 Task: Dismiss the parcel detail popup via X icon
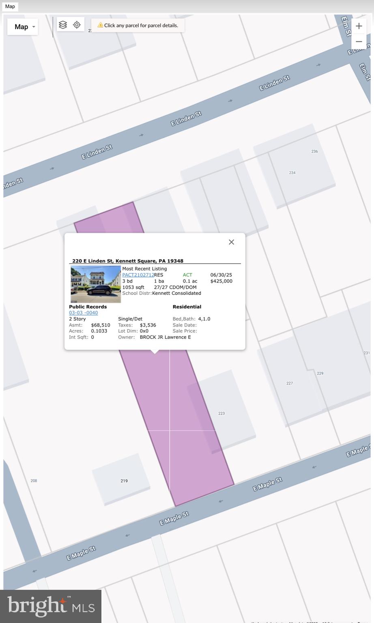click(231, 242)
